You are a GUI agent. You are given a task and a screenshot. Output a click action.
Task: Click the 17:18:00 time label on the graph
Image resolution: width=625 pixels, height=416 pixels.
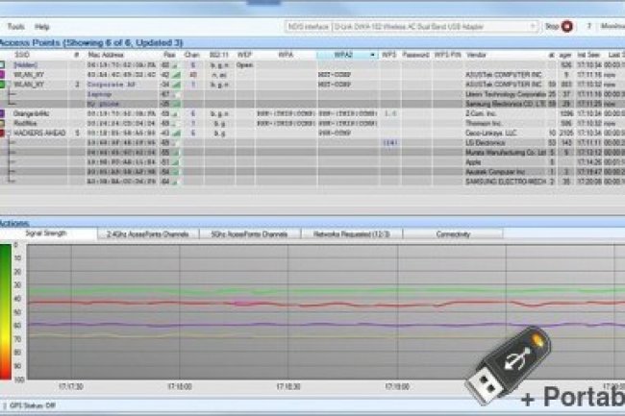[180, 386]
